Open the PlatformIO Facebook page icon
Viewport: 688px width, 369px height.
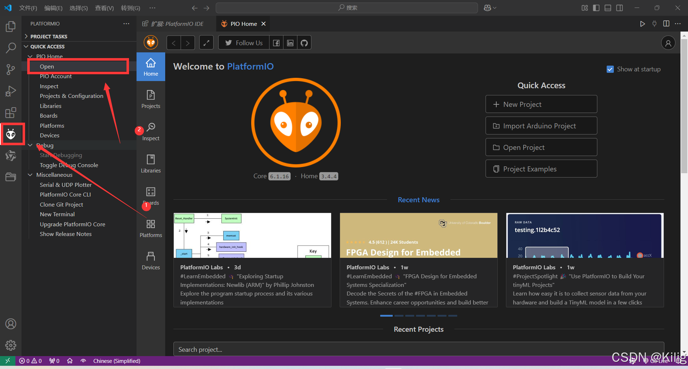pos(276,43)
